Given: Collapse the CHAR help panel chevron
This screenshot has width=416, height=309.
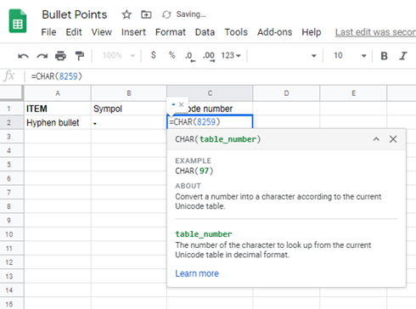Looking at the screenshot, I should pyautogui.click(x=376, y=139).
